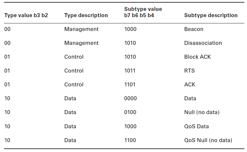Click the "Subtype value b7 b6 b5 b4" header

(x=143, y=12)
